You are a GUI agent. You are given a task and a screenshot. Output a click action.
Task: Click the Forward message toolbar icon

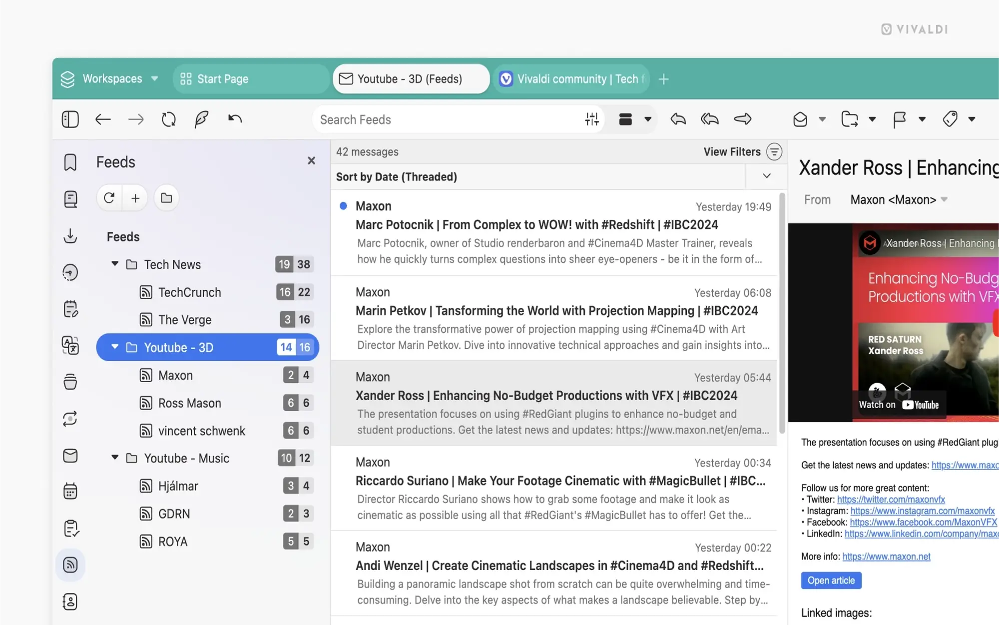743,119
